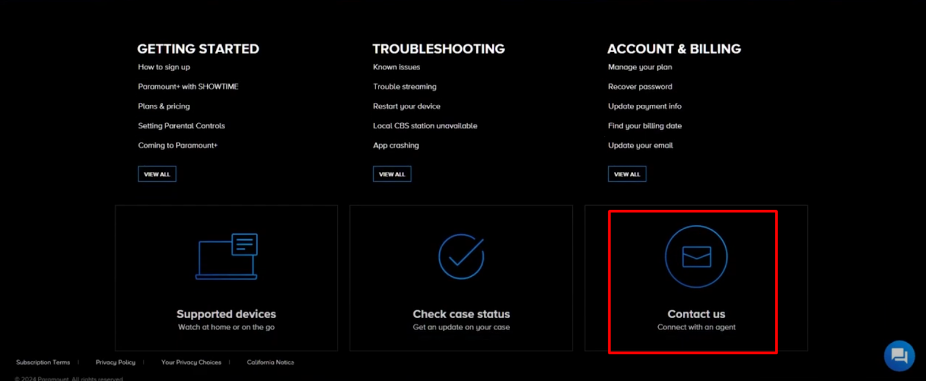Click the Contact us envelope icon
The width and height of the screenshot is (926, 381).
696,257
